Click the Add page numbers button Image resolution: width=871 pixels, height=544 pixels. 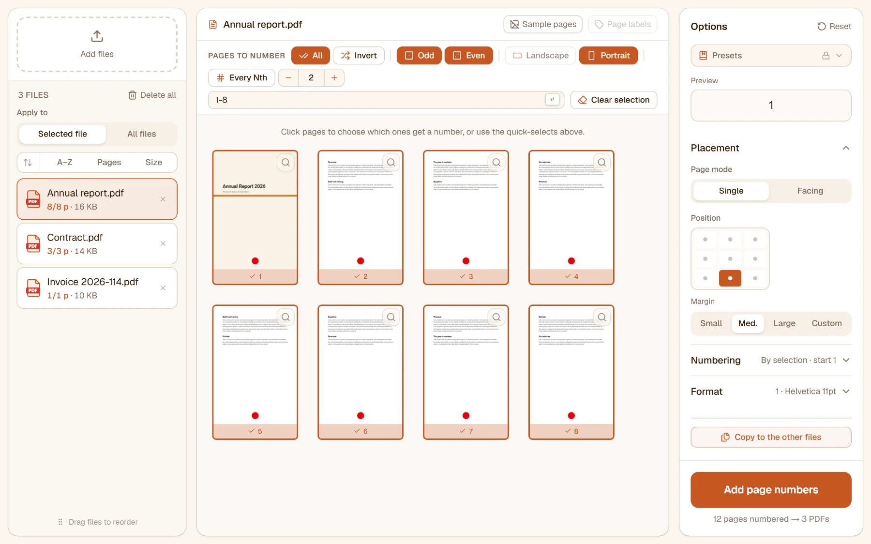click(x=771, y=490)
